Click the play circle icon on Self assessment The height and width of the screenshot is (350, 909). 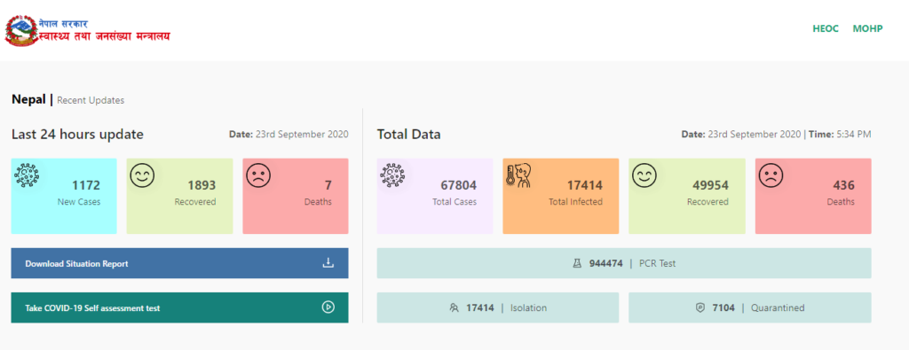point(328,307)
